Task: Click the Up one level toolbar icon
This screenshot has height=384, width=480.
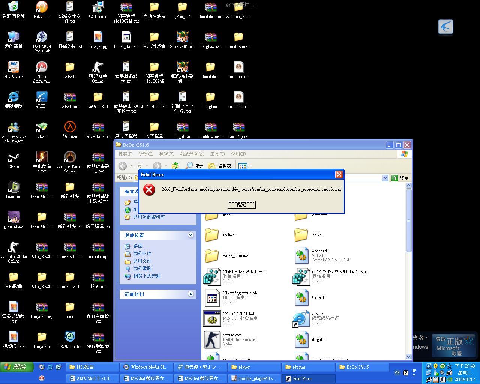Action: pos(175,166)
